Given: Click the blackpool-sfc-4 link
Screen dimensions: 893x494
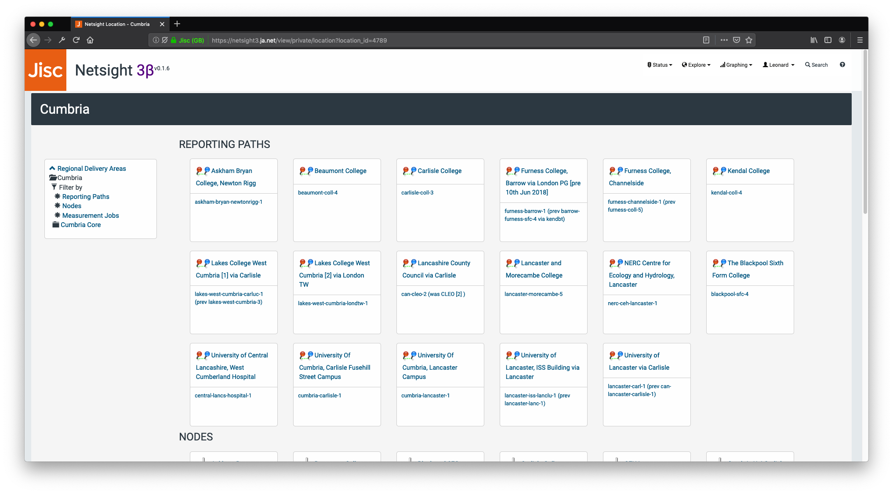Looking at the screenshot, I should (730, 294).
